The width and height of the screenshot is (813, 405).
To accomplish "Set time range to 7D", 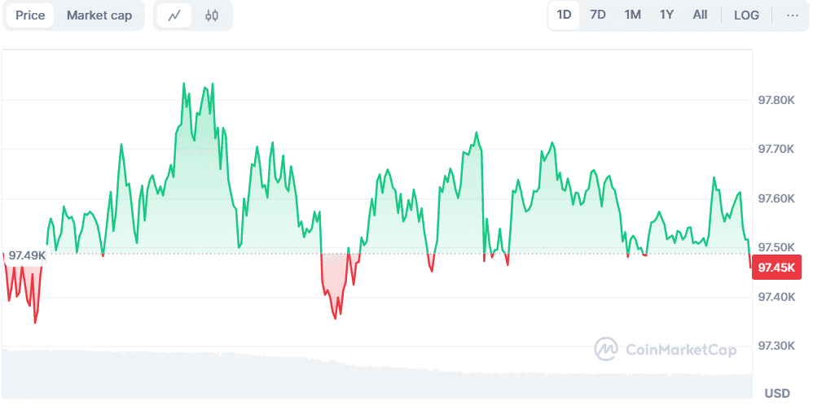I will click(598, 15).
